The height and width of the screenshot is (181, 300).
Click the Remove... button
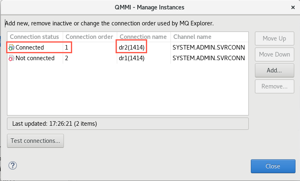274,86
